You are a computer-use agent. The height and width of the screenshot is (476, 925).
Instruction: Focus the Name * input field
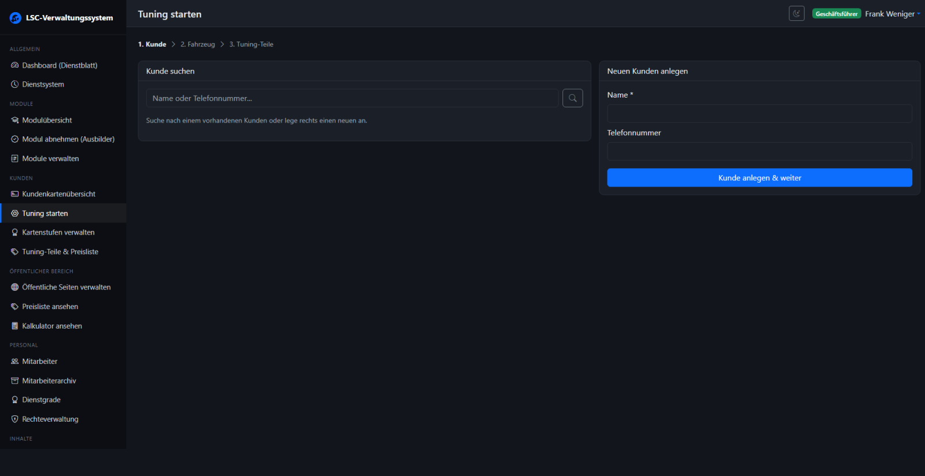click(x=760, y=113)
